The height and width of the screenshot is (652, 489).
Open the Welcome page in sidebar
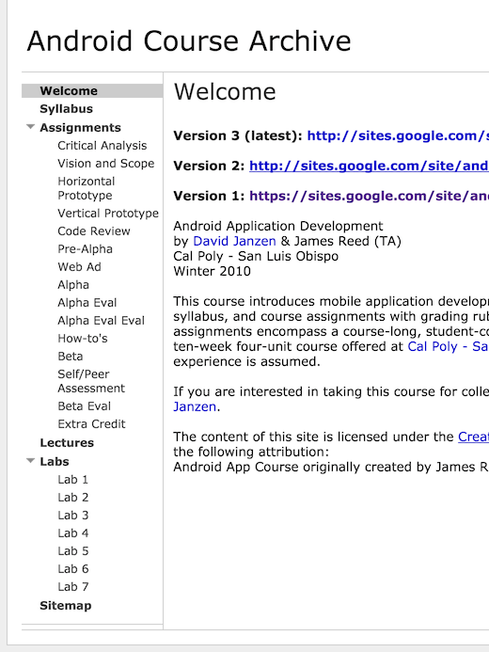point(69,90)
